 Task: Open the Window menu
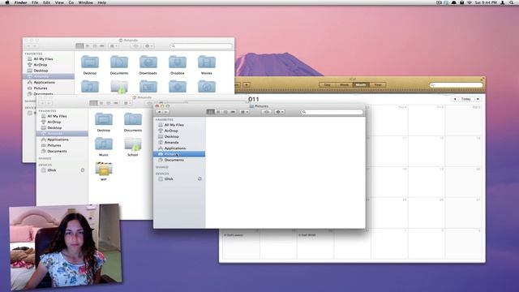pos(85,2)
